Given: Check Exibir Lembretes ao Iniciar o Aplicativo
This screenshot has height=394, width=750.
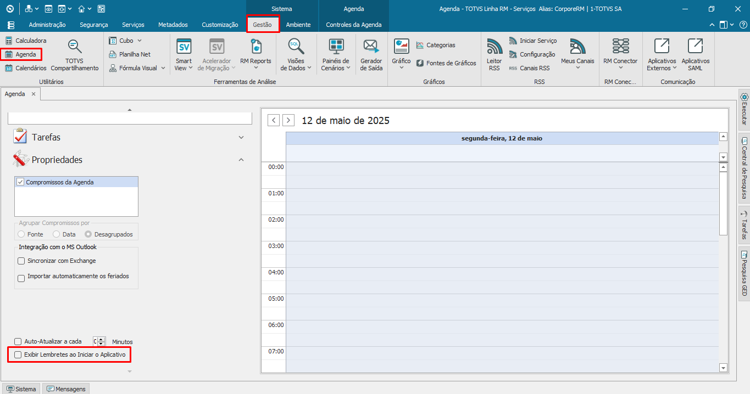Looking at the screenshot, I should click(x=18, y=355).
